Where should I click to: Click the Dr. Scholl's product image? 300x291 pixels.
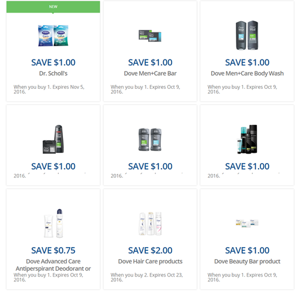pos(53,35)
